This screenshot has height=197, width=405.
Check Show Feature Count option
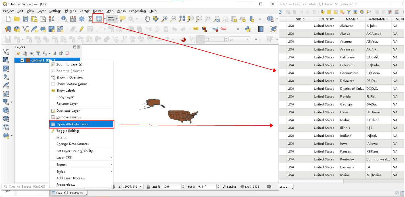pyautogui.click(x=53, y=84)
